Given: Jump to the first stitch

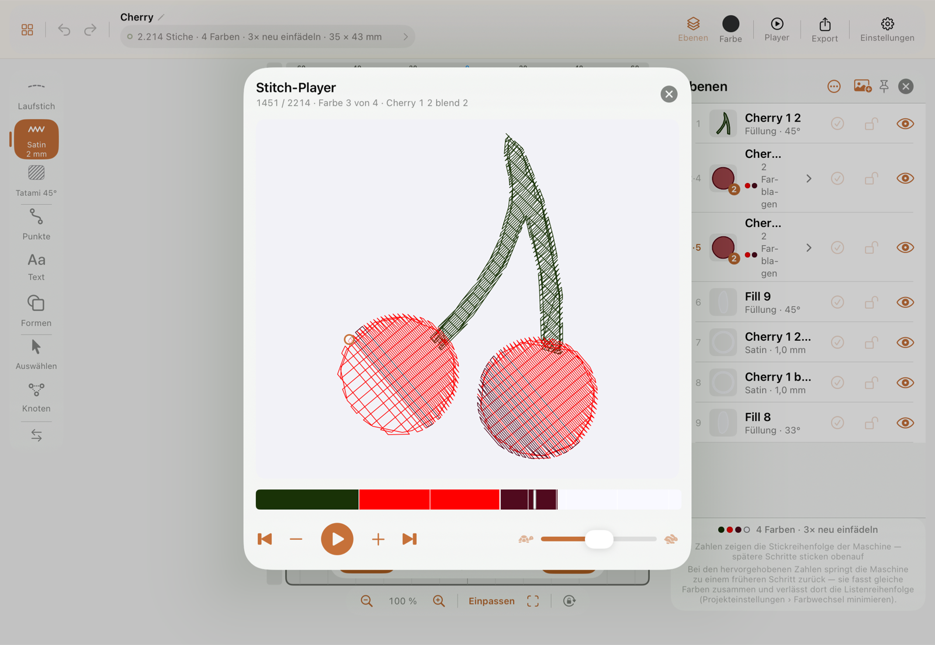Looking at the screenshot, I should pos(265,539).
